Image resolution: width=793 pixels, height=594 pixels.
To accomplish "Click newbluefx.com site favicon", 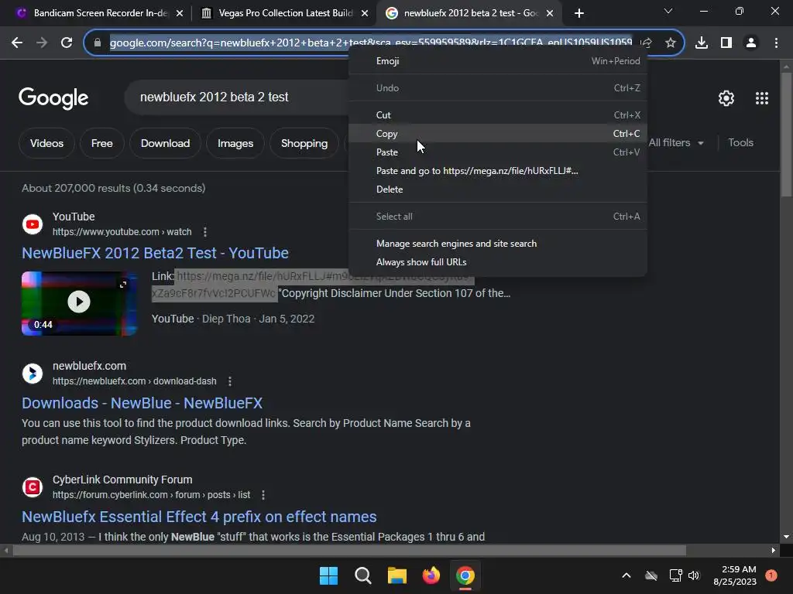I will click(33, 374).
